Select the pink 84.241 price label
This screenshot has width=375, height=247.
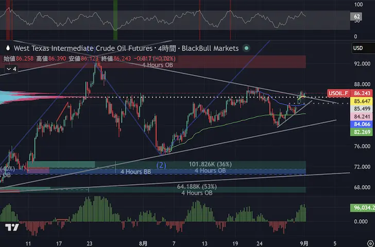362,117
